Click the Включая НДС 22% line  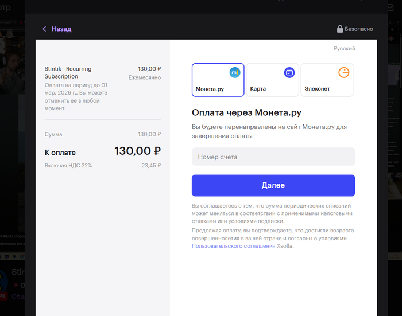coord(68,166)
